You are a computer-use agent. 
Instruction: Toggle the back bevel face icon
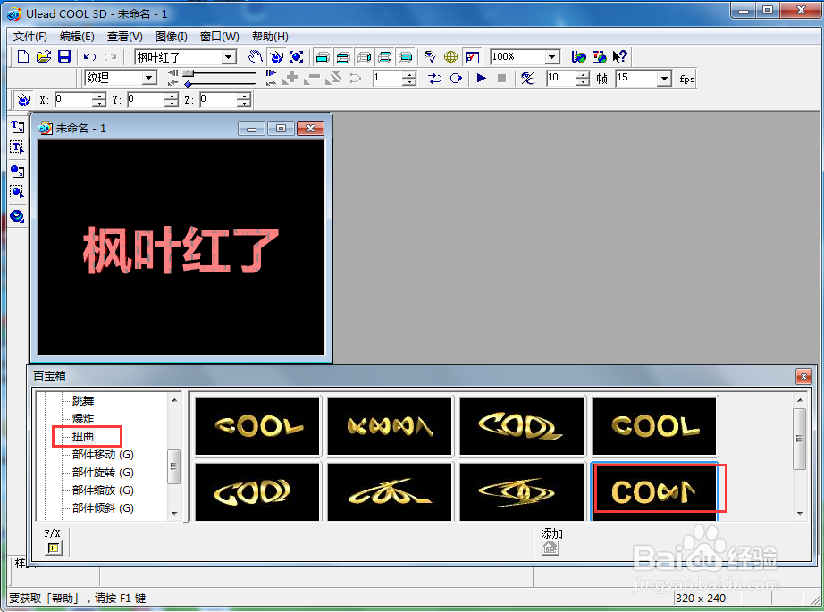coord(384,57)
